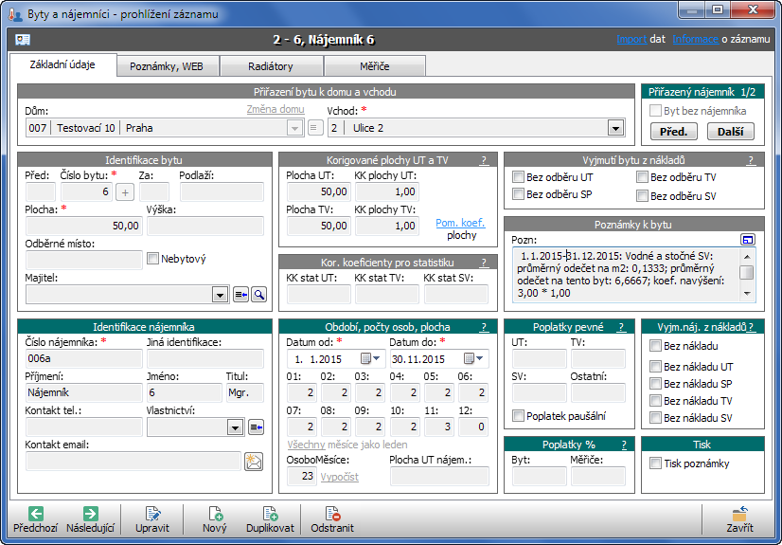The width and height of the screenshot is (782, 545).
Task: Click the Pom. koef. link
Action: [x=460, y=223]
